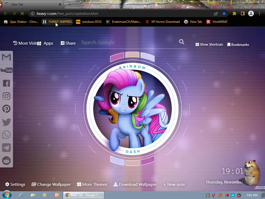Viewport: 265px width, 199px height.
Task: Open Most Visited list
Action: click(x=25, y=43)
